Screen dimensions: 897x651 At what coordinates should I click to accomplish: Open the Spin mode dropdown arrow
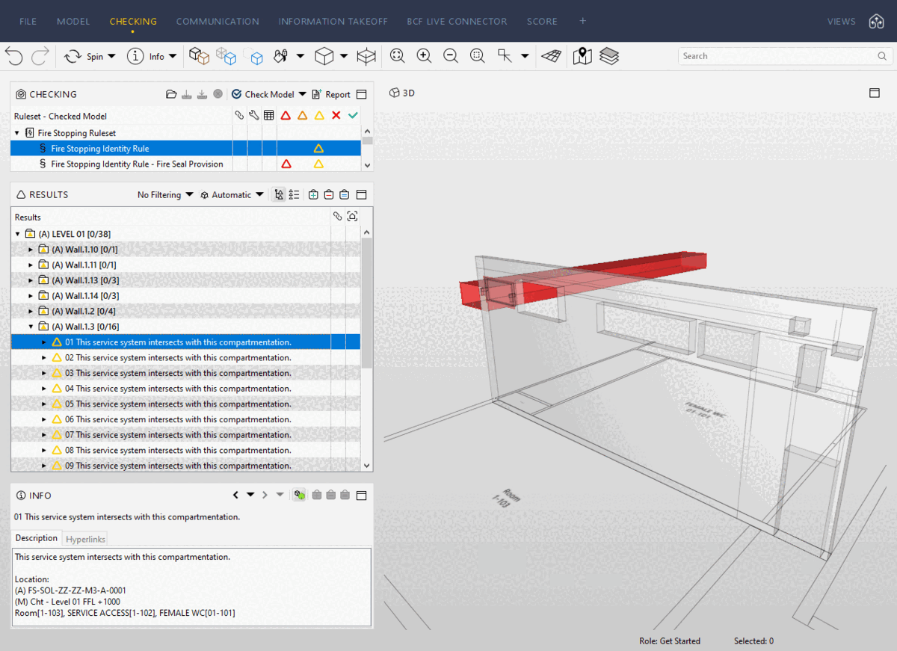pyautogui.click(x=112, y=56)
